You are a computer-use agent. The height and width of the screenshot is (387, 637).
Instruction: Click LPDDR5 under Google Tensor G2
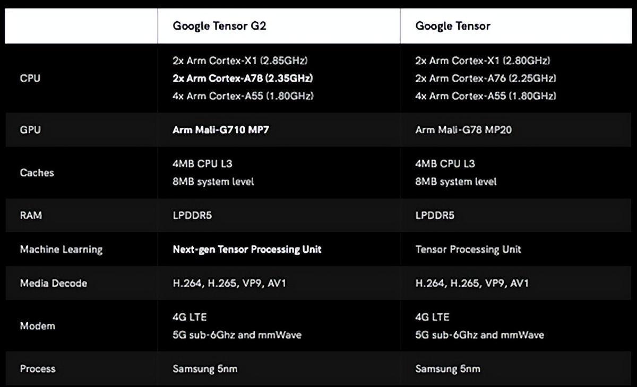192,216
